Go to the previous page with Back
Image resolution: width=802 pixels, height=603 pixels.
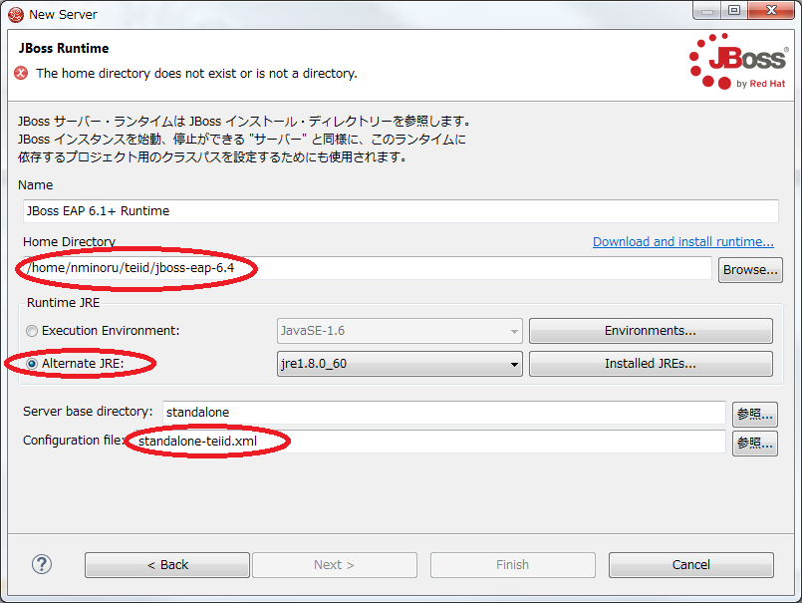pyautogui.click(x=167, y=564)
